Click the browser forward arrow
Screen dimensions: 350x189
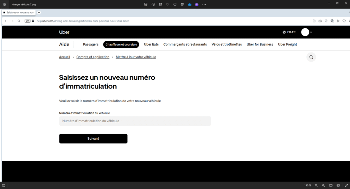[13, 21]
